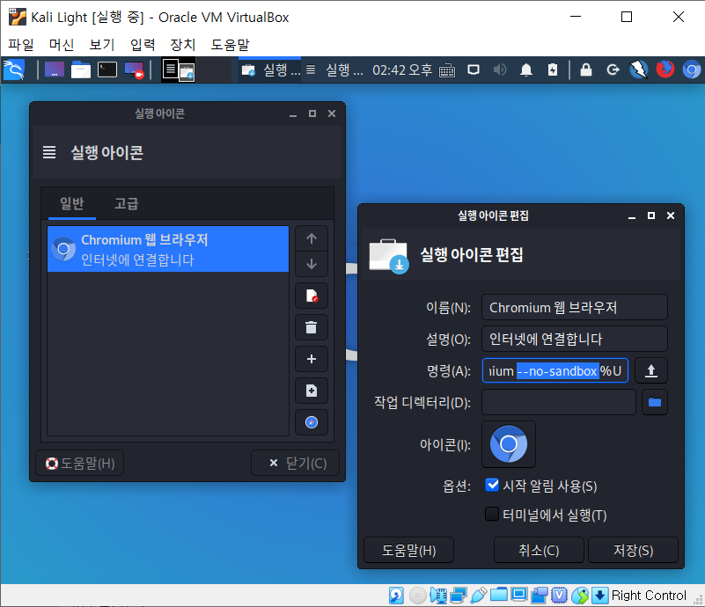Open the on-screen keyboard tray icon

tap(447, 70)
